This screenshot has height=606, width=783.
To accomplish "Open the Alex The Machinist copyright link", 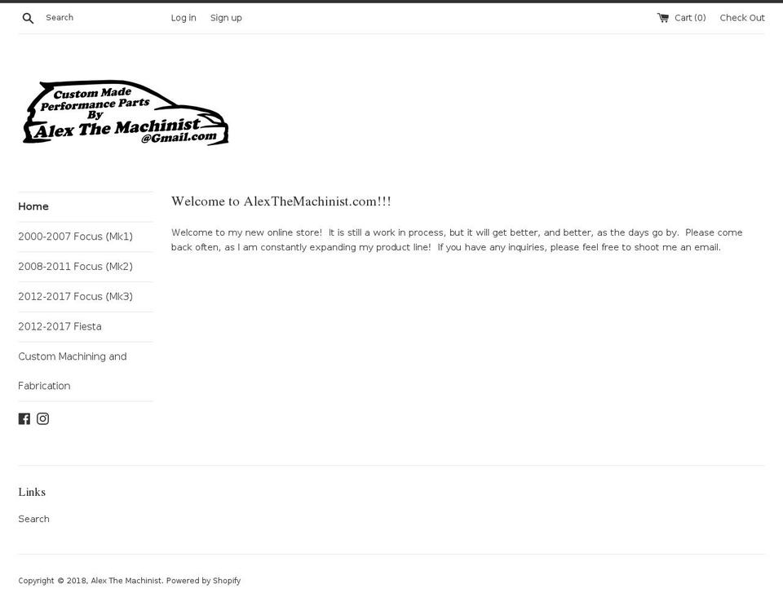I will (x=126, y=581).
